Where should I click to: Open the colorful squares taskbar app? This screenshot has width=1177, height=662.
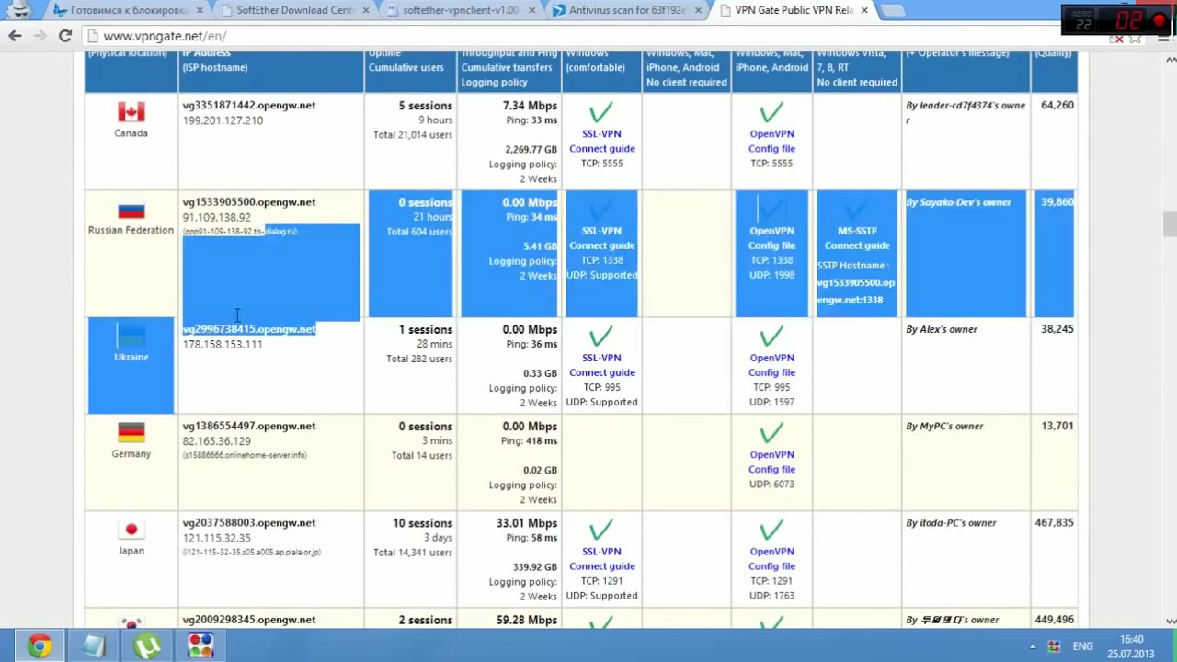coord(200,646)
